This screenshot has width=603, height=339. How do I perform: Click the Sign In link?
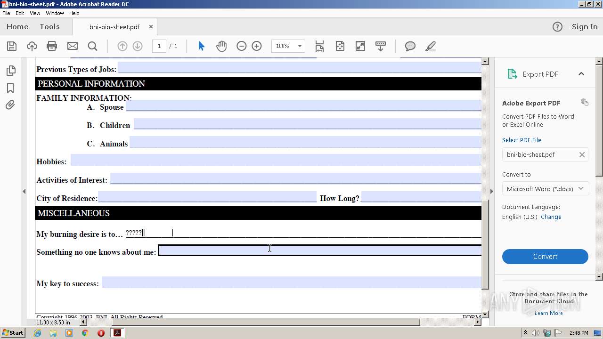585,27
